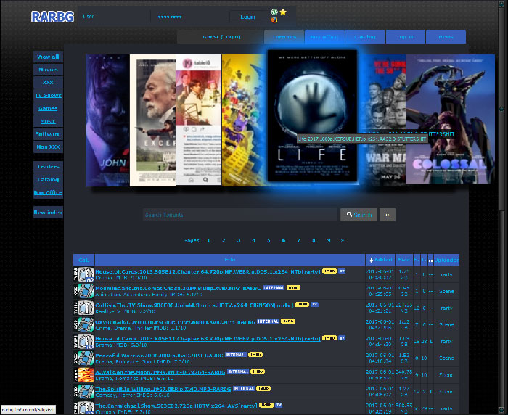
Task: Click the Login button
Action: (247, 17)
